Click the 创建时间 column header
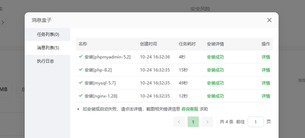Image resolution: width=305 pixels, height=138 pixels. coord(148,44)
